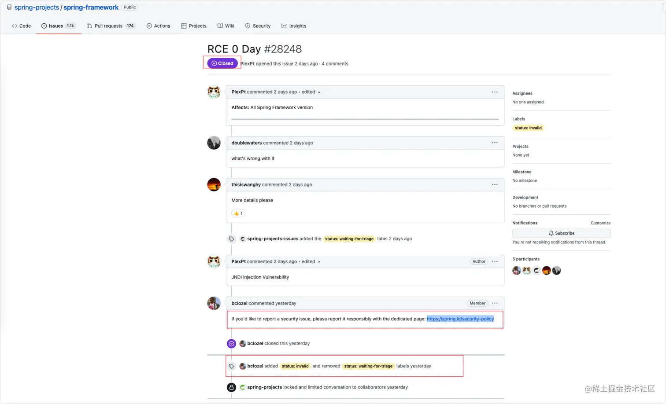666x404 pixels.
Task: Click sunset participant avatar in sidebar
Action: 547,271
